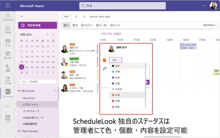The height and width of the screenshot is (138, 220).
Task: Go to チーム (Teams) icon
Action: [x=8, y=42]
